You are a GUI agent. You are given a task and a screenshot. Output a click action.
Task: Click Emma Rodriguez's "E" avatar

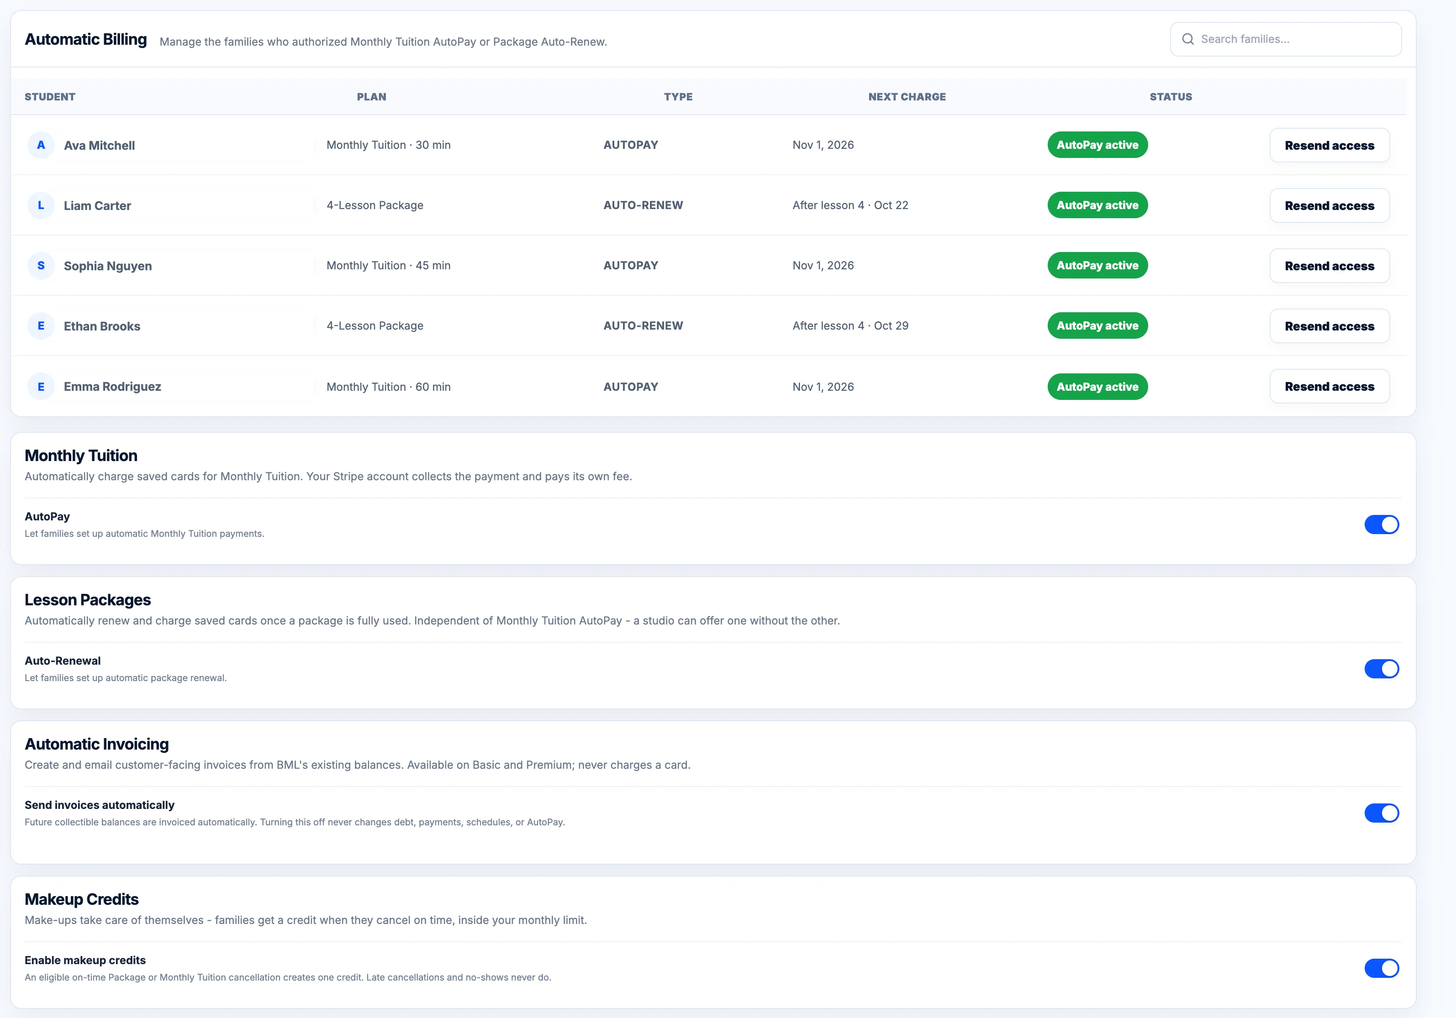point(41,387)
